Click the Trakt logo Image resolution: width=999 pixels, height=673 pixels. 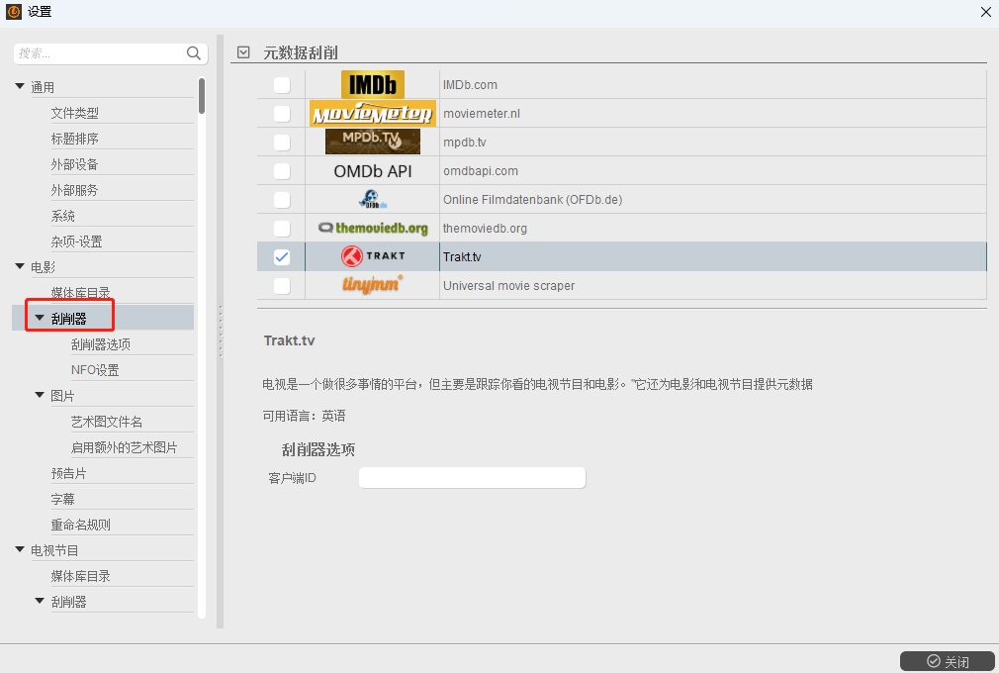click(373, 256)
